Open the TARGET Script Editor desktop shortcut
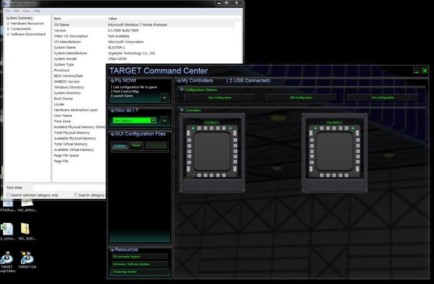Viewport: 434px width, 284px height. coord(7,258)
